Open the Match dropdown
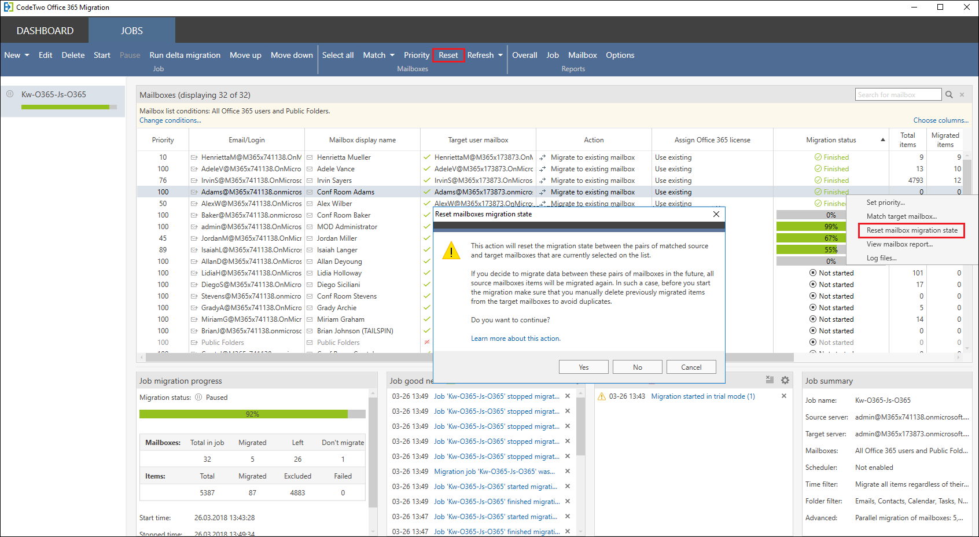 (378, 55)
